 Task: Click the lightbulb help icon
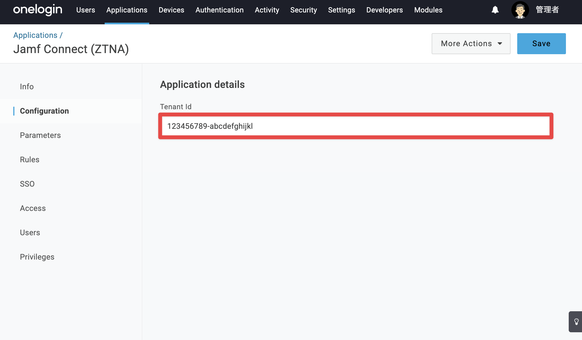(x=576, y=322)
